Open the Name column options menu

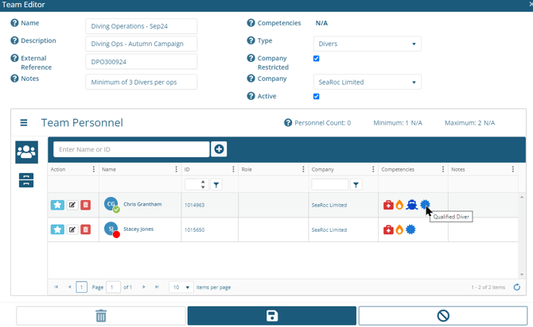point(176,170)
